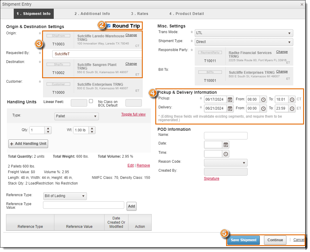Screen dimensions: 310x252
Task: Switch to the Additional Info tab
Action: point(92,14)
